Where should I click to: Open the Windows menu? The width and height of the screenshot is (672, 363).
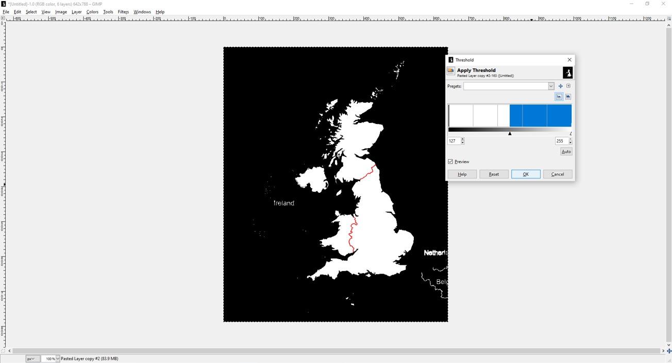coord(142,12)
